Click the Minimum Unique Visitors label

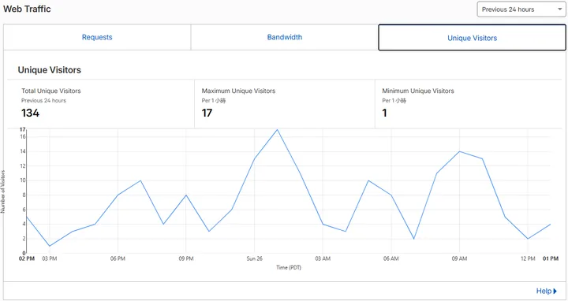pos(418,91)
